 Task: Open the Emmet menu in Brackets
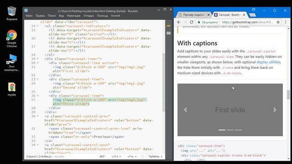click(115, 16)
